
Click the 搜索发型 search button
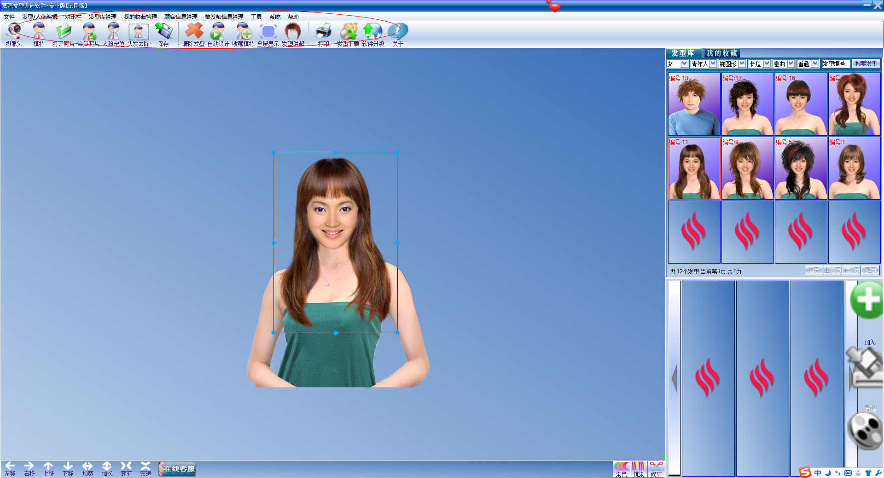pyautogui.click(x=866, y=63)
